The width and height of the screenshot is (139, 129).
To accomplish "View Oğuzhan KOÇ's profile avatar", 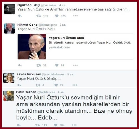I will (9, 9).
